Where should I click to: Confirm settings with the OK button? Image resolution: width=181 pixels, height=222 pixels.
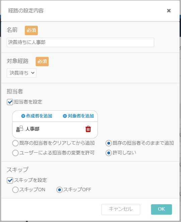[x=162, y=209]
